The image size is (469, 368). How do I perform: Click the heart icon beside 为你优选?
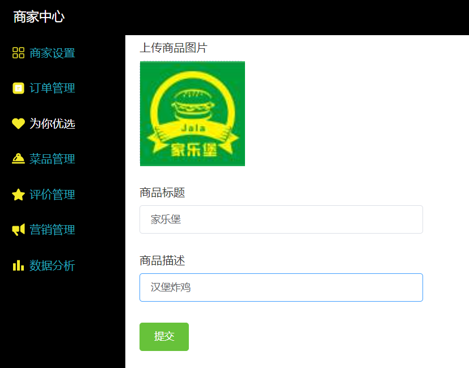[x=18, y=124]
